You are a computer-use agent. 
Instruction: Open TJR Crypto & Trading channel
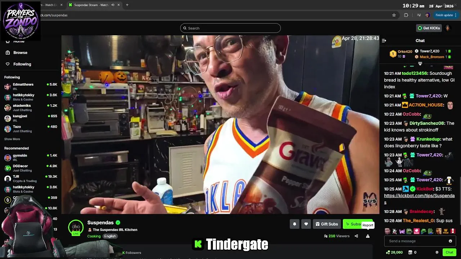coord(31,179)
